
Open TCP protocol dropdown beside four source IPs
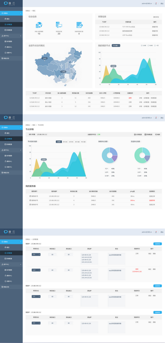click(36, 255)
